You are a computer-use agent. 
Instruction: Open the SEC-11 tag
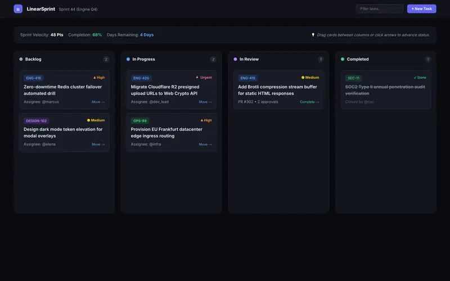pos(354,78)
